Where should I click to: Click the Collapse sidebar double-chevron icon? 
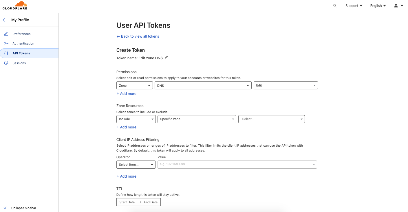coord(5,208)
